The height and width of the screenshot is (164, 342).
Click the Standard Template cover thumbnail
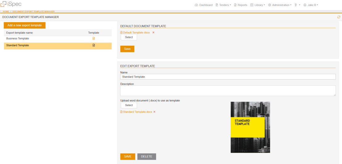(x=250, y=127)
